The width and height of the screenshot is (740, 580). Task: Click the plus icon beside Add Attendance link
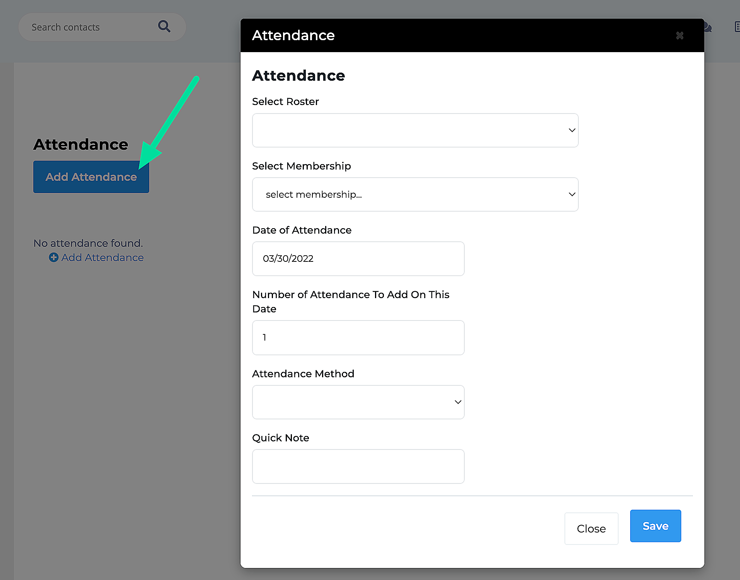point(53,257)
